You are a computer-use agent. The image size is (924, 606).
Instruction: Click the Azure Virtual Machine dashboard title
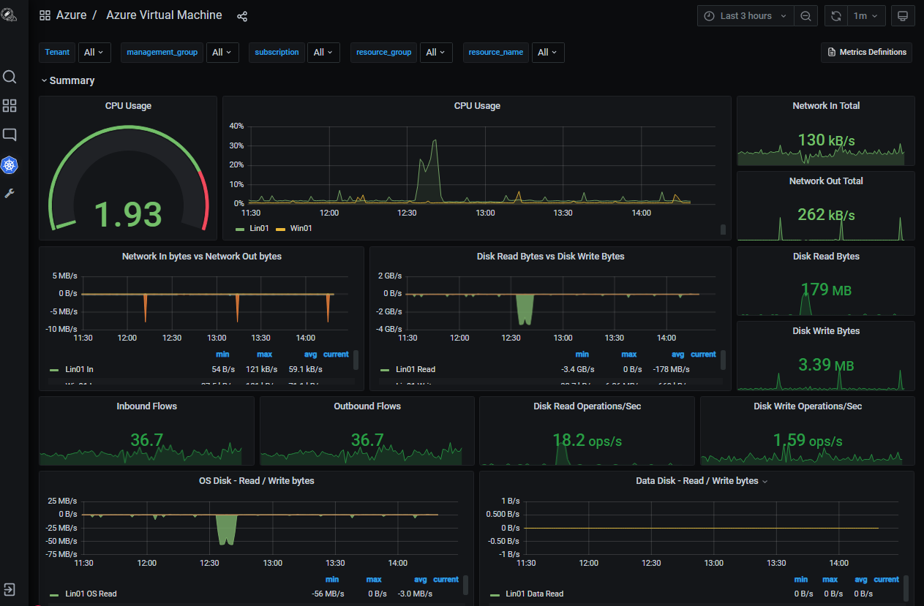tap(164, 15)
